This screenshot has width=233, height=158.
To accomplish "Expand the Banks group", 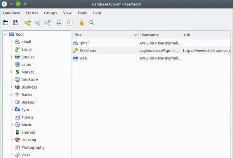I will click(x=11, y=94).
